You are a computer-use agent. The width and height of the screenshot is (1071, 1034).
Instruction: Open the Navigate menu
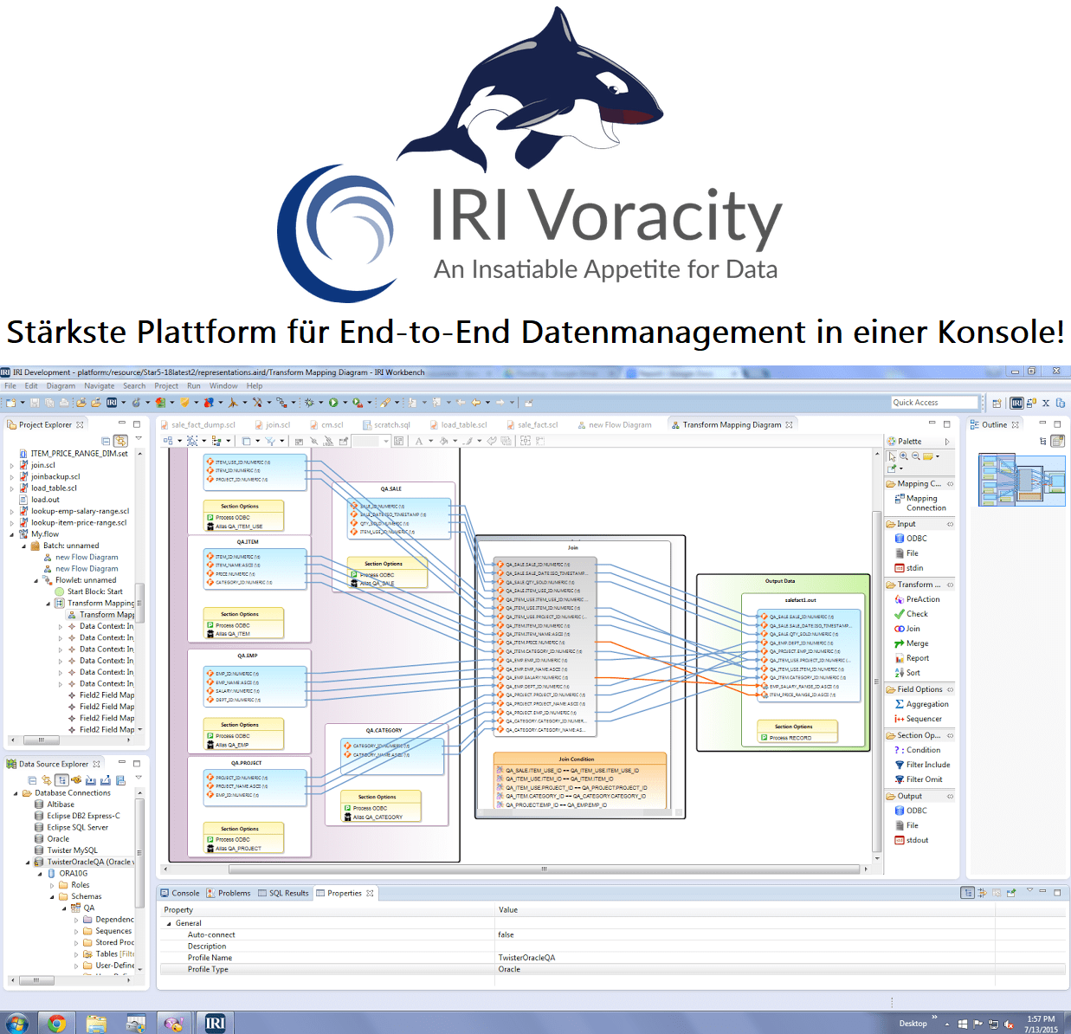pyautogui.click(x=100, y=386)
